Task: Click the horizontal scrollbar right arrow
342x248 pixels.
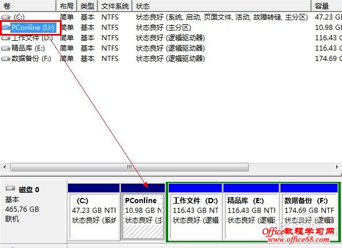Action: tap(337, 167)
